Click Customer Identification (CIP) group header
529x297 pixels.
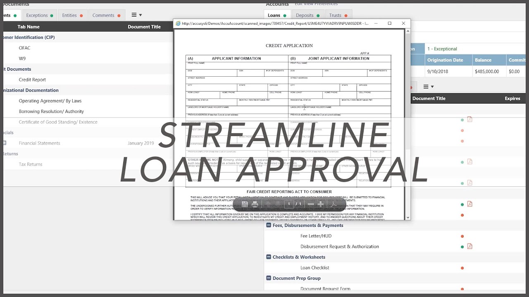[29, 37]
